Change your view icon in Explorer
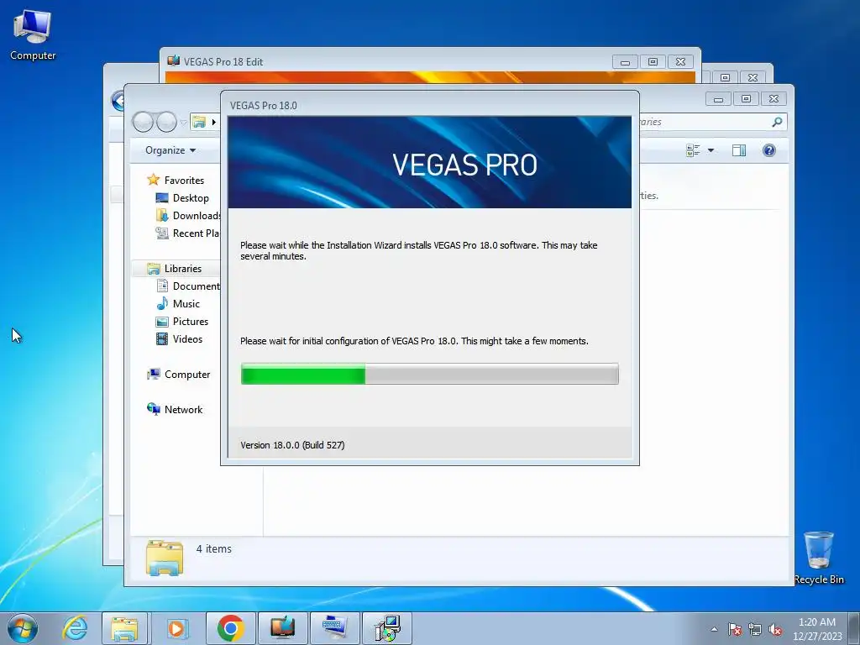Viewport: 860px width, 645px height. [693, 150]
